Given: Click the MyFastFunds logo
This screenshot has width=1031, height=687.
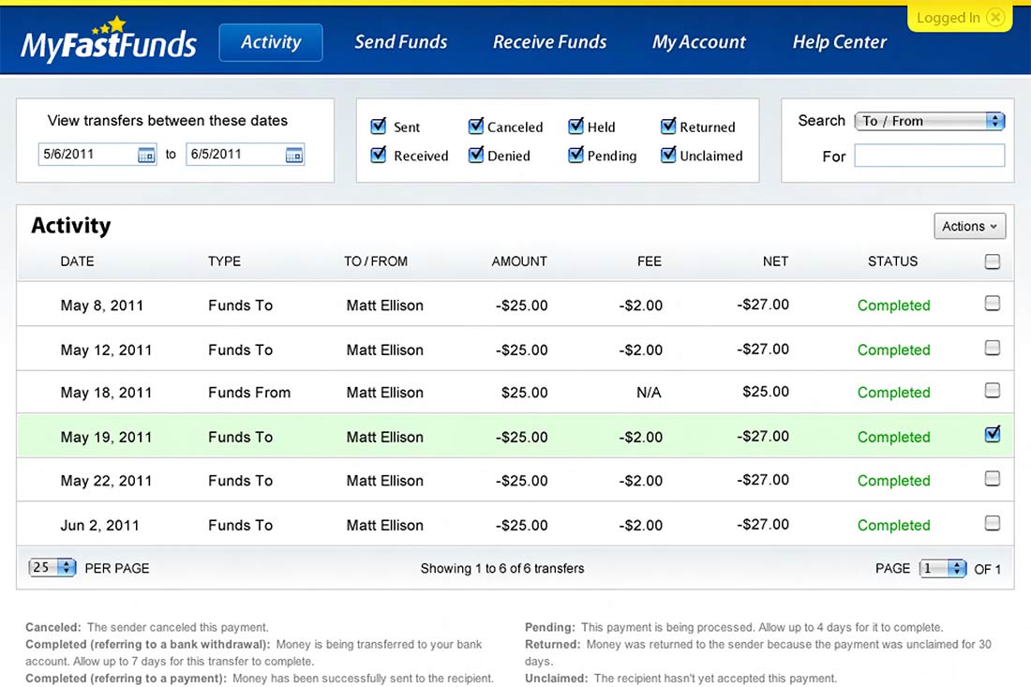Looking at the screenshot, I should (109, 41).
